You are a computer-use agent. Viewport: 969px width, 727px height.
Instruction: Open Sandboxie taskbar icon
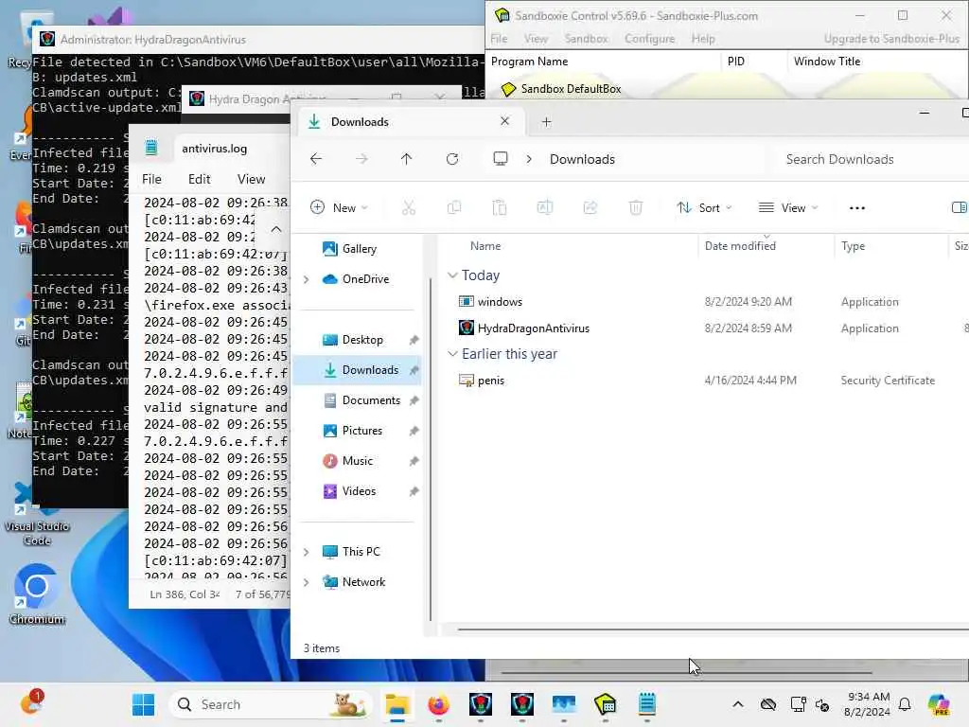pos(605,704)
